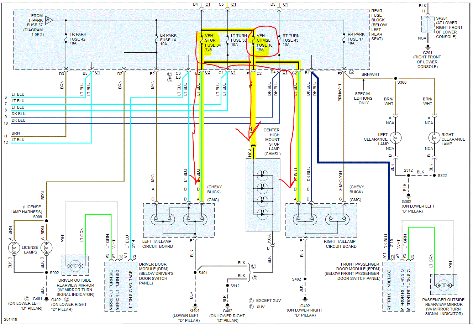Screen dimensions: 473x324
Task: Click the LEFT CLEARANCE LAMP label
Action: 375,139
